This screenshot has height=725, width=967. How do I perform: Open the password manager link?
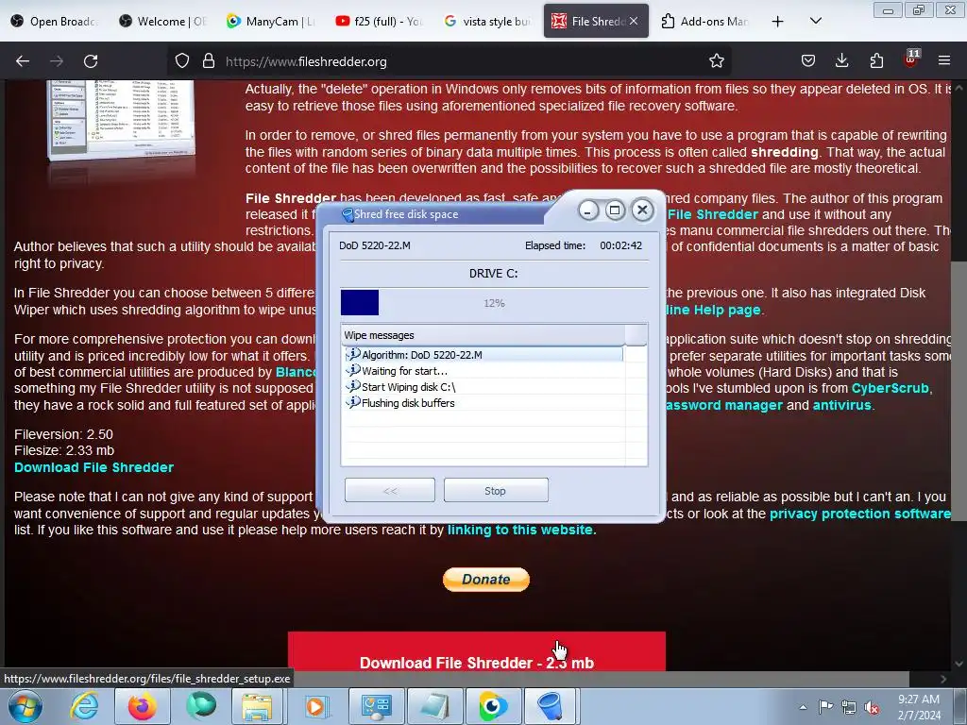coord(724,405)
